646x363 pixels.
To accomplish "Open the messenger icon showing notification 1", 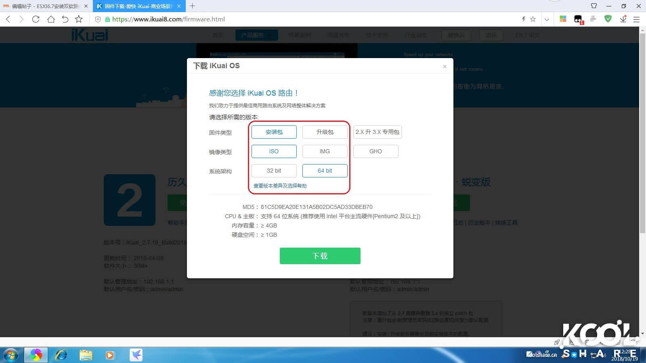I will coord(577,19).
